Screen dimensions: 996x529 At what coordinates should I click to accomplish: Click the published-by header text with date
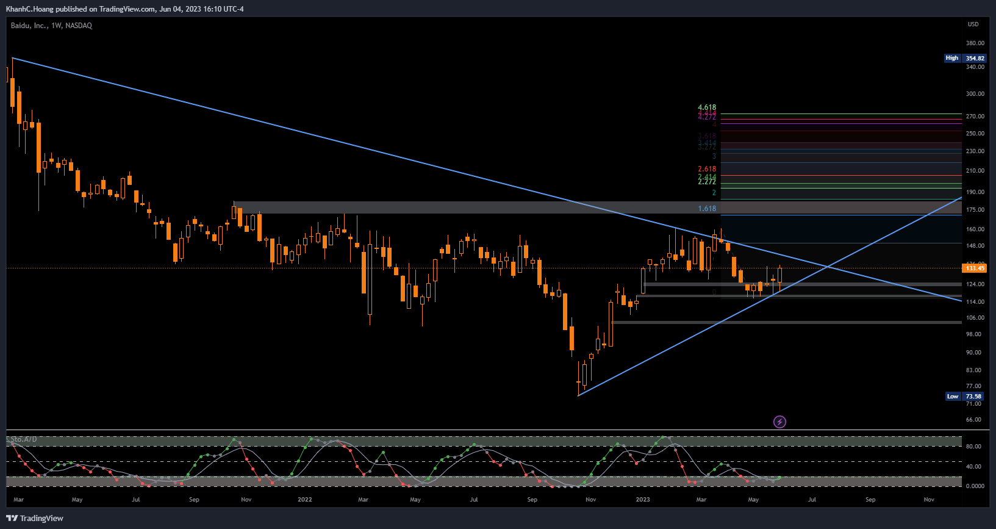click(x=125, y=9)
